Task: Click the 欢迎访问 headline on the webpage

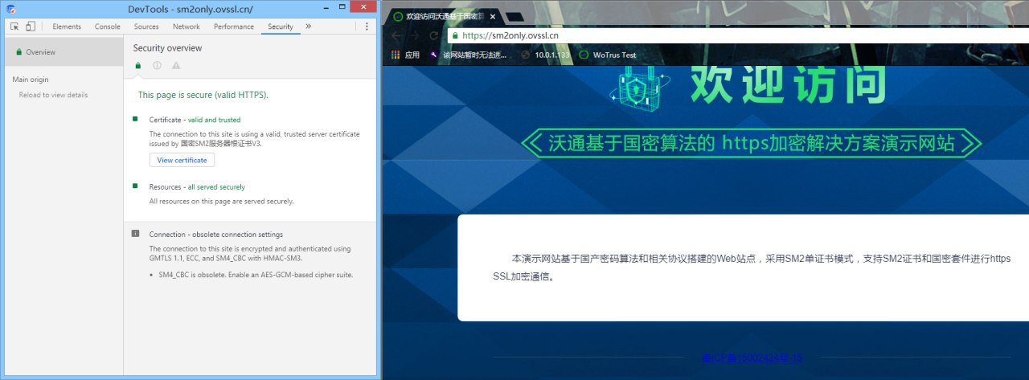Action: (789, 84)
